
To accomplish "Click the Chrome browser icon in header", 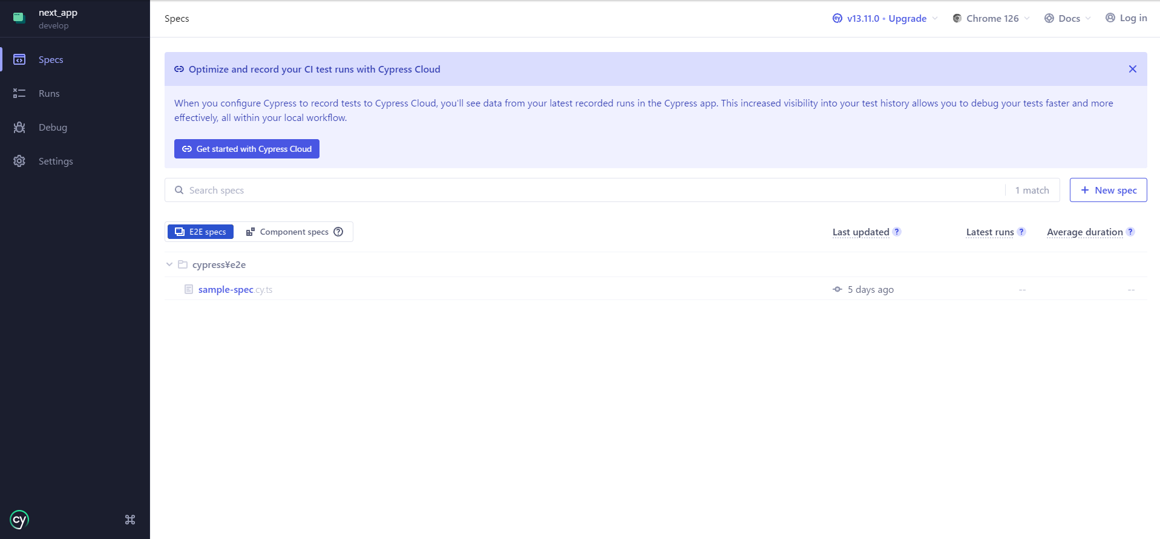I will 957,18.
